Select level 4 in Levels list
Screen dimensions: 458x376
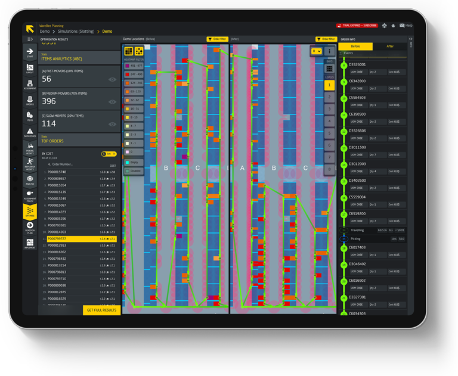(329, 121)
